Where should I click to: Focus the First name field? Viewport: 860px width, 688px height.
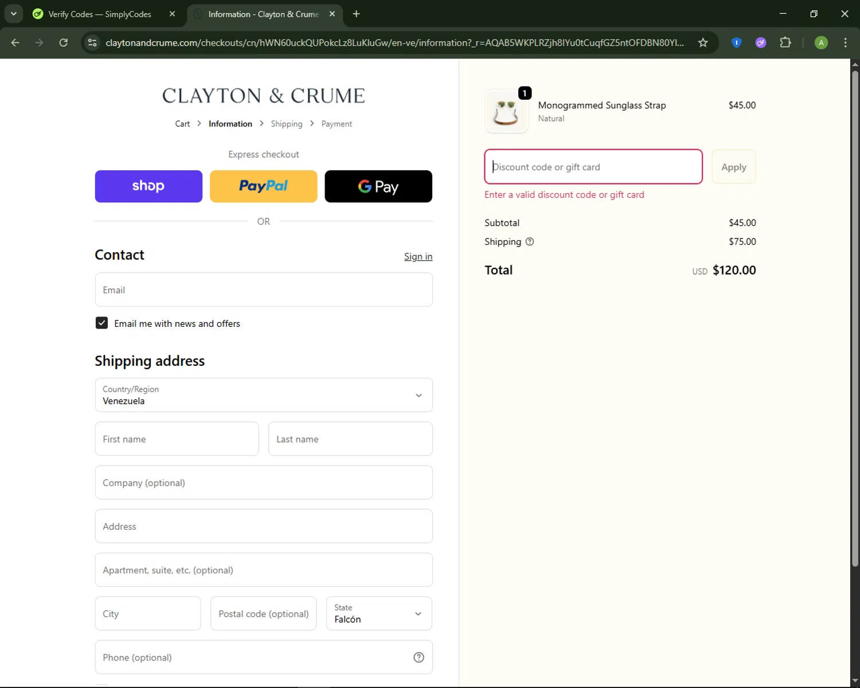pyautogui.click(x=177, y=439)
